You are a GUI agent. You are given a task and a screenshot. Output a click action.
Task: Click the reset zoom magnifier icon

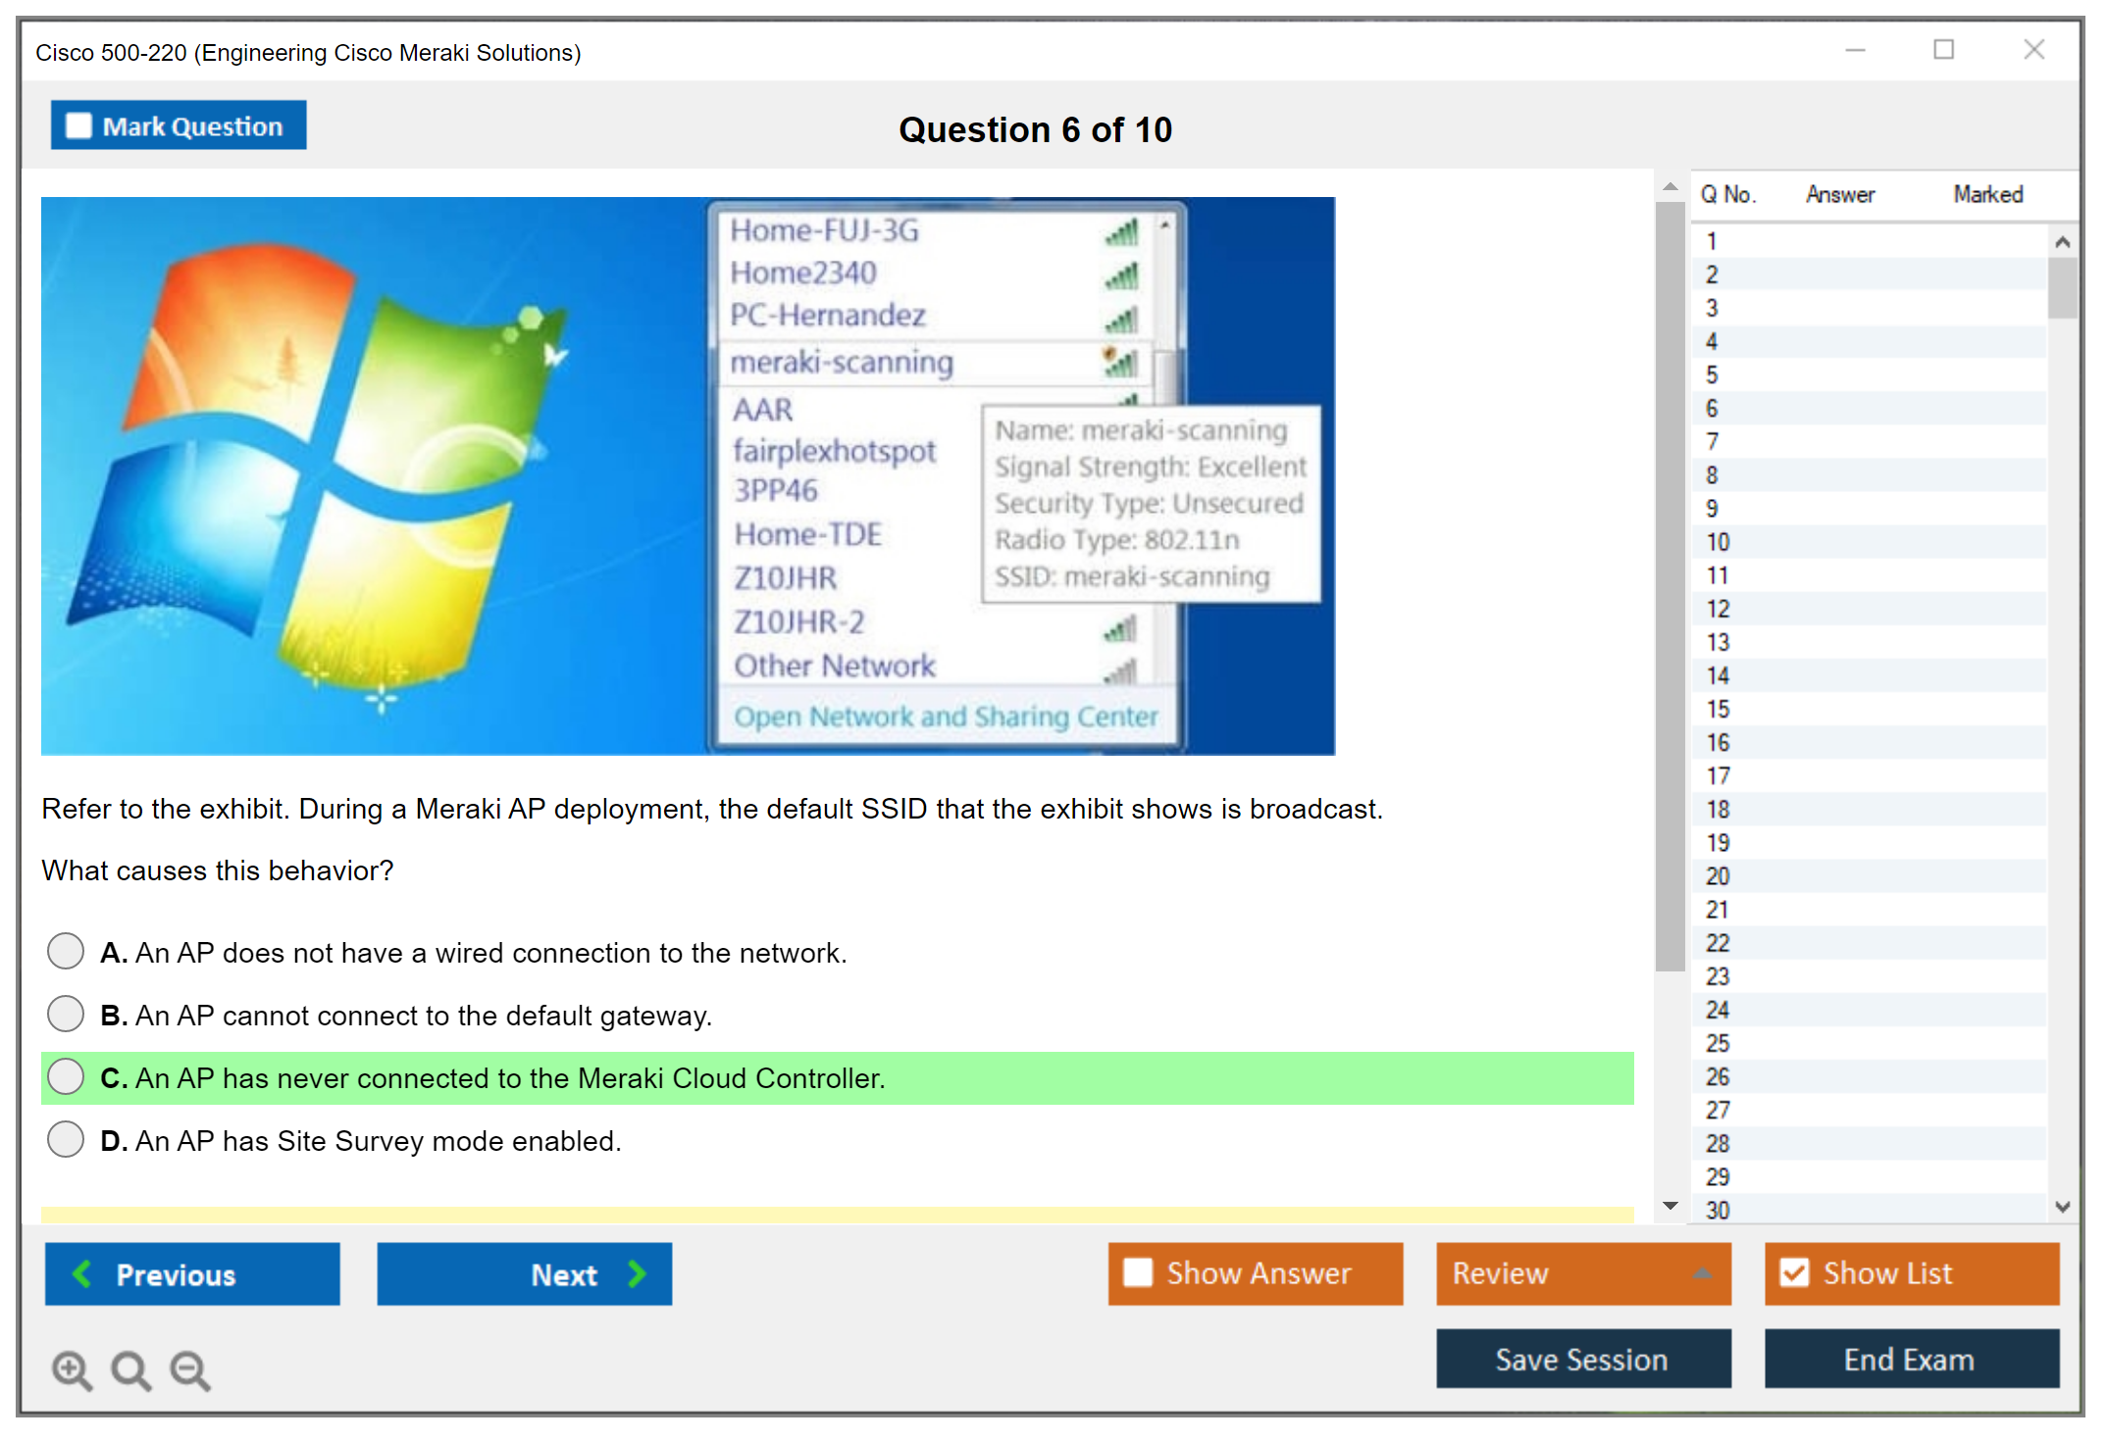click(130, 1369)
